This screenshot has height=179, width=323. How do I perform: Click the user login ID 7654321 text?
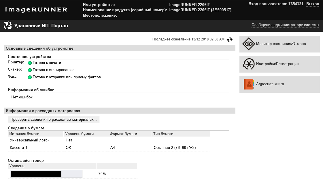tap(296, 4)
